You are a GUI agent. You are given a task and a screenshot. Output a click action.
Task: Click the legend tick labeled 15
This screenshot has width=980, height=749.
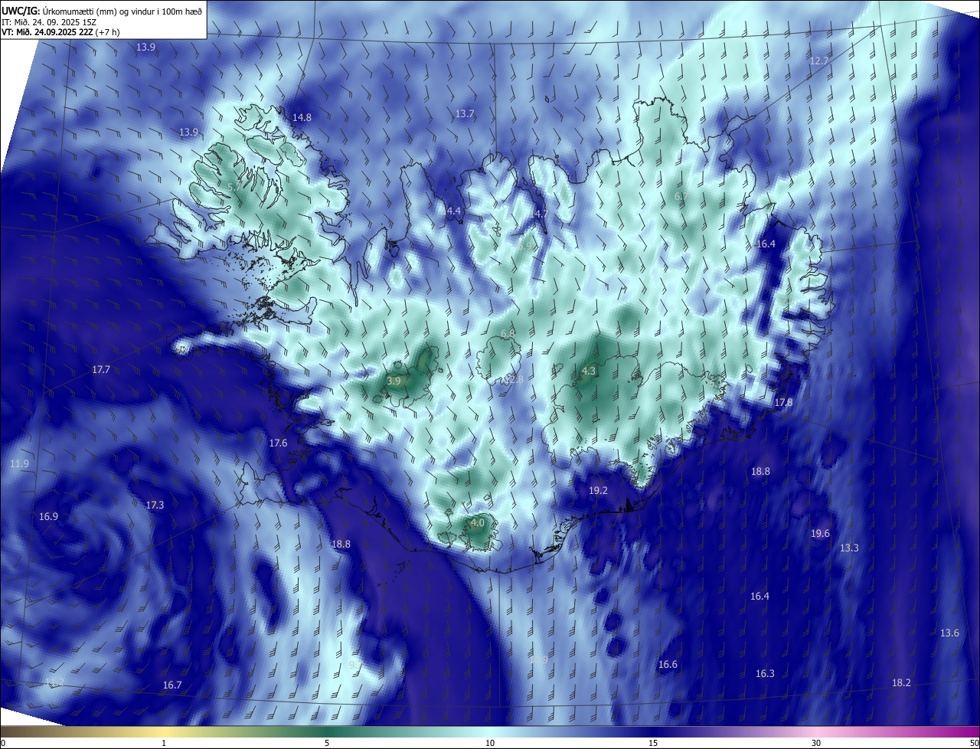coord(653,743)
